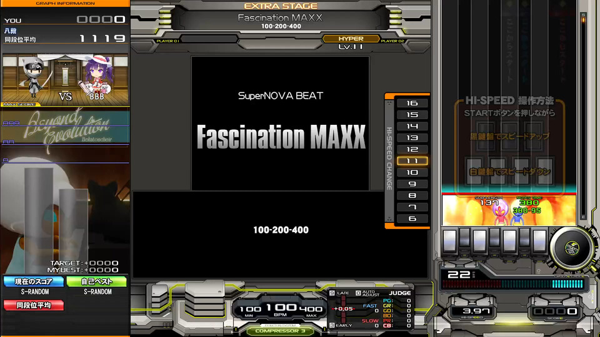Click the AUTO ADJUST box showing 0
The width and height of the screenshot is (600, 337).
[x=358, y=293]
